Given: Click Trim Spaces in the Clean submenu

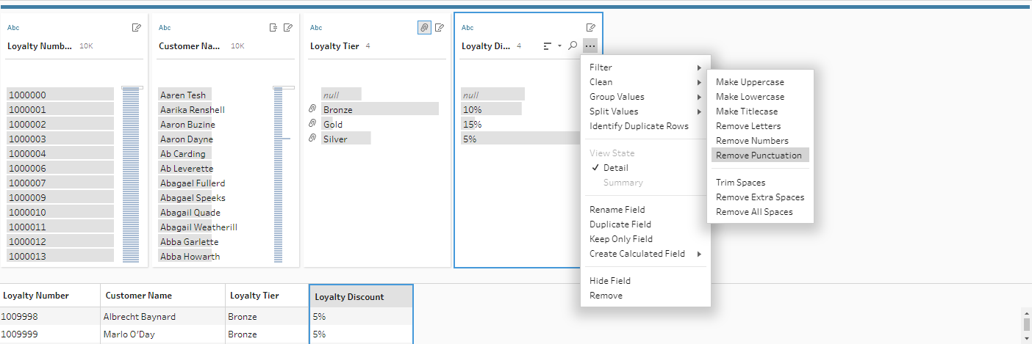Looking at the screenshot, I should tap(740, 183).
